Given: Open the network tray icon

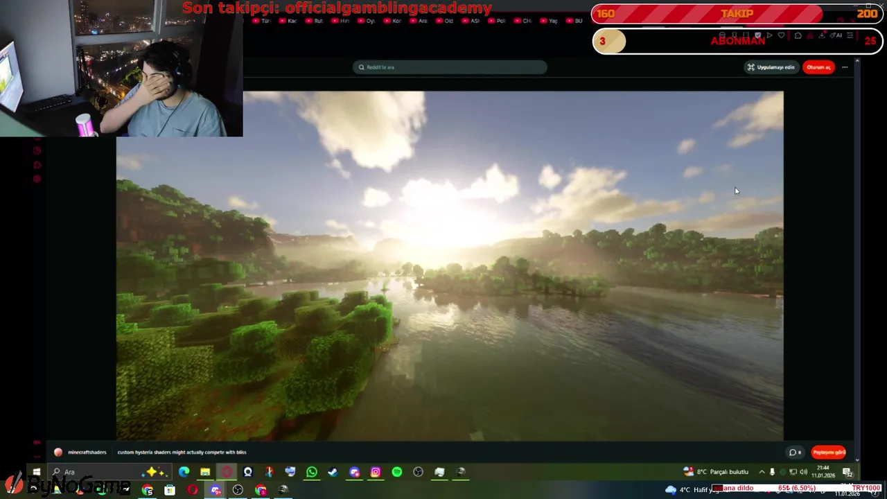Looking at the screenshot, I should (793, 472).
